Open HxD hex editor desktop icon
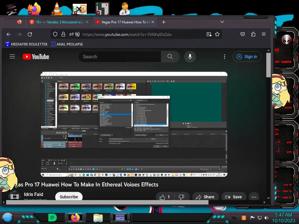 point(79,9)
